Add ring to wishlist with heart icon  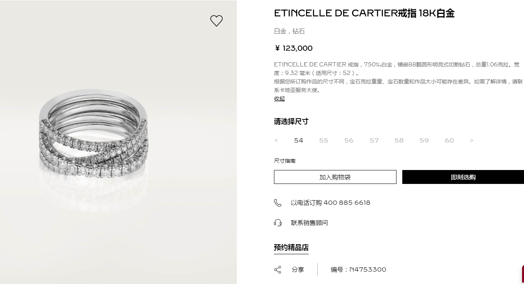pos(216,20)
